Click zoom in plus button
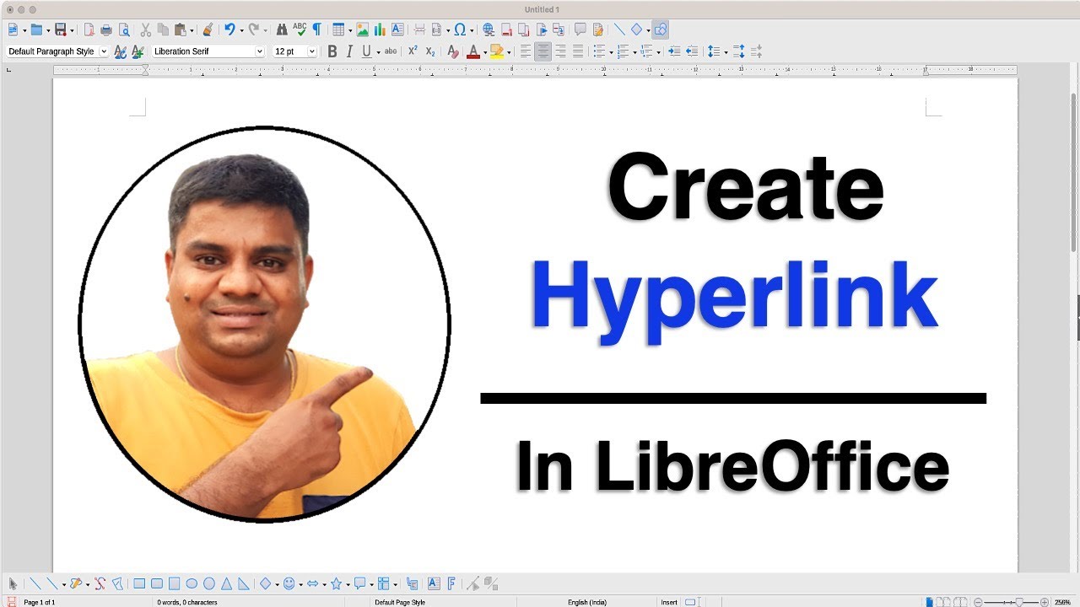The width and height of the screenshot is (1080, 607). point(1044,602)
